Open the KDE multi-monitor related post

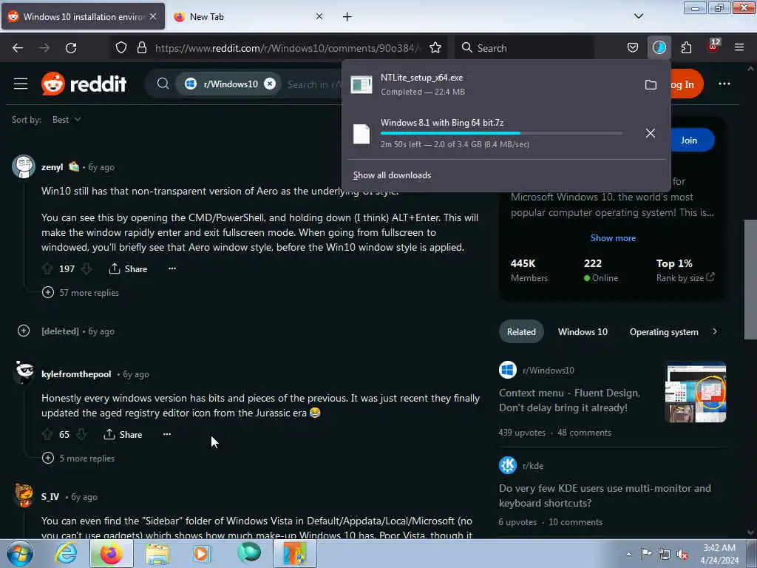click(605, 496)
